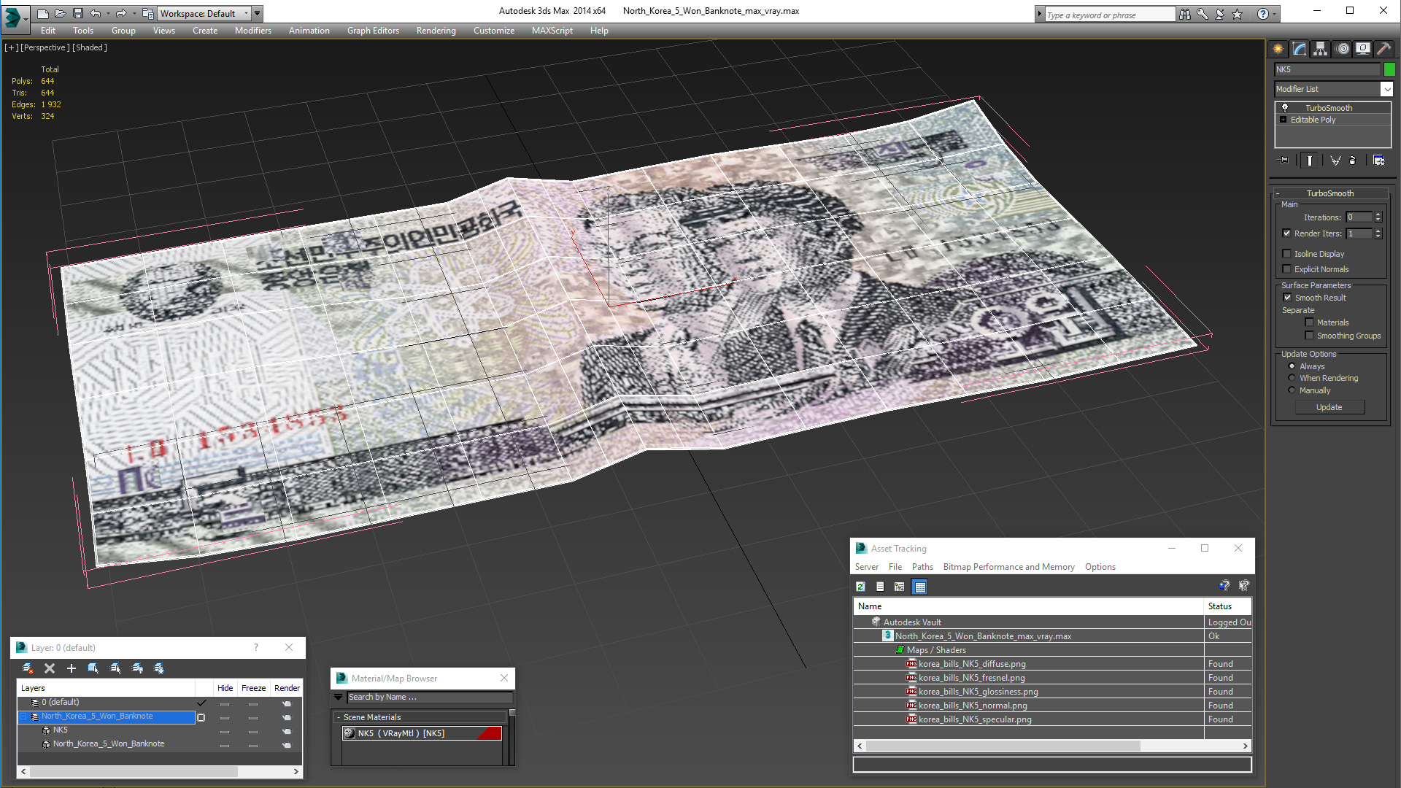Collapse the TurboSmooth rollout
This screenshot has width=1401, height=788.
click(x=1278, y=193)
